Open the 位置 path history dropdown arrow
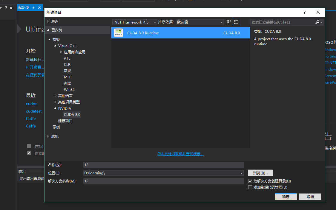The height and width of the screenshot is (210, 336). (241, 173)
